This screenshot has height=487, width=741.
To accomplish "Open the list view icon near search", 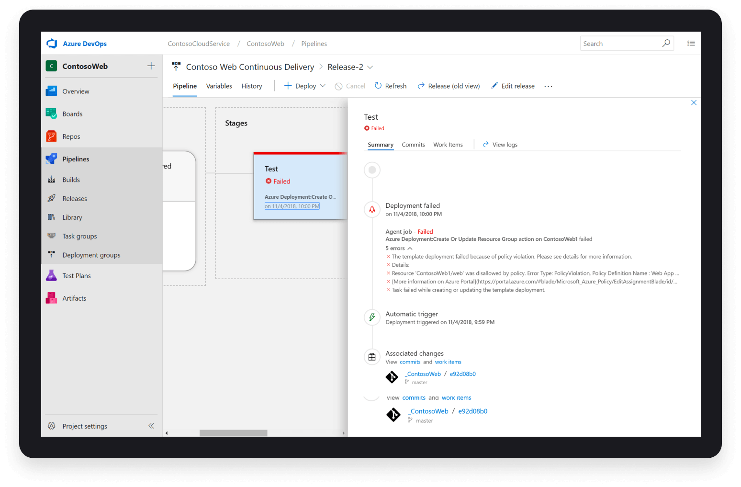I will (x=691, y=43).
